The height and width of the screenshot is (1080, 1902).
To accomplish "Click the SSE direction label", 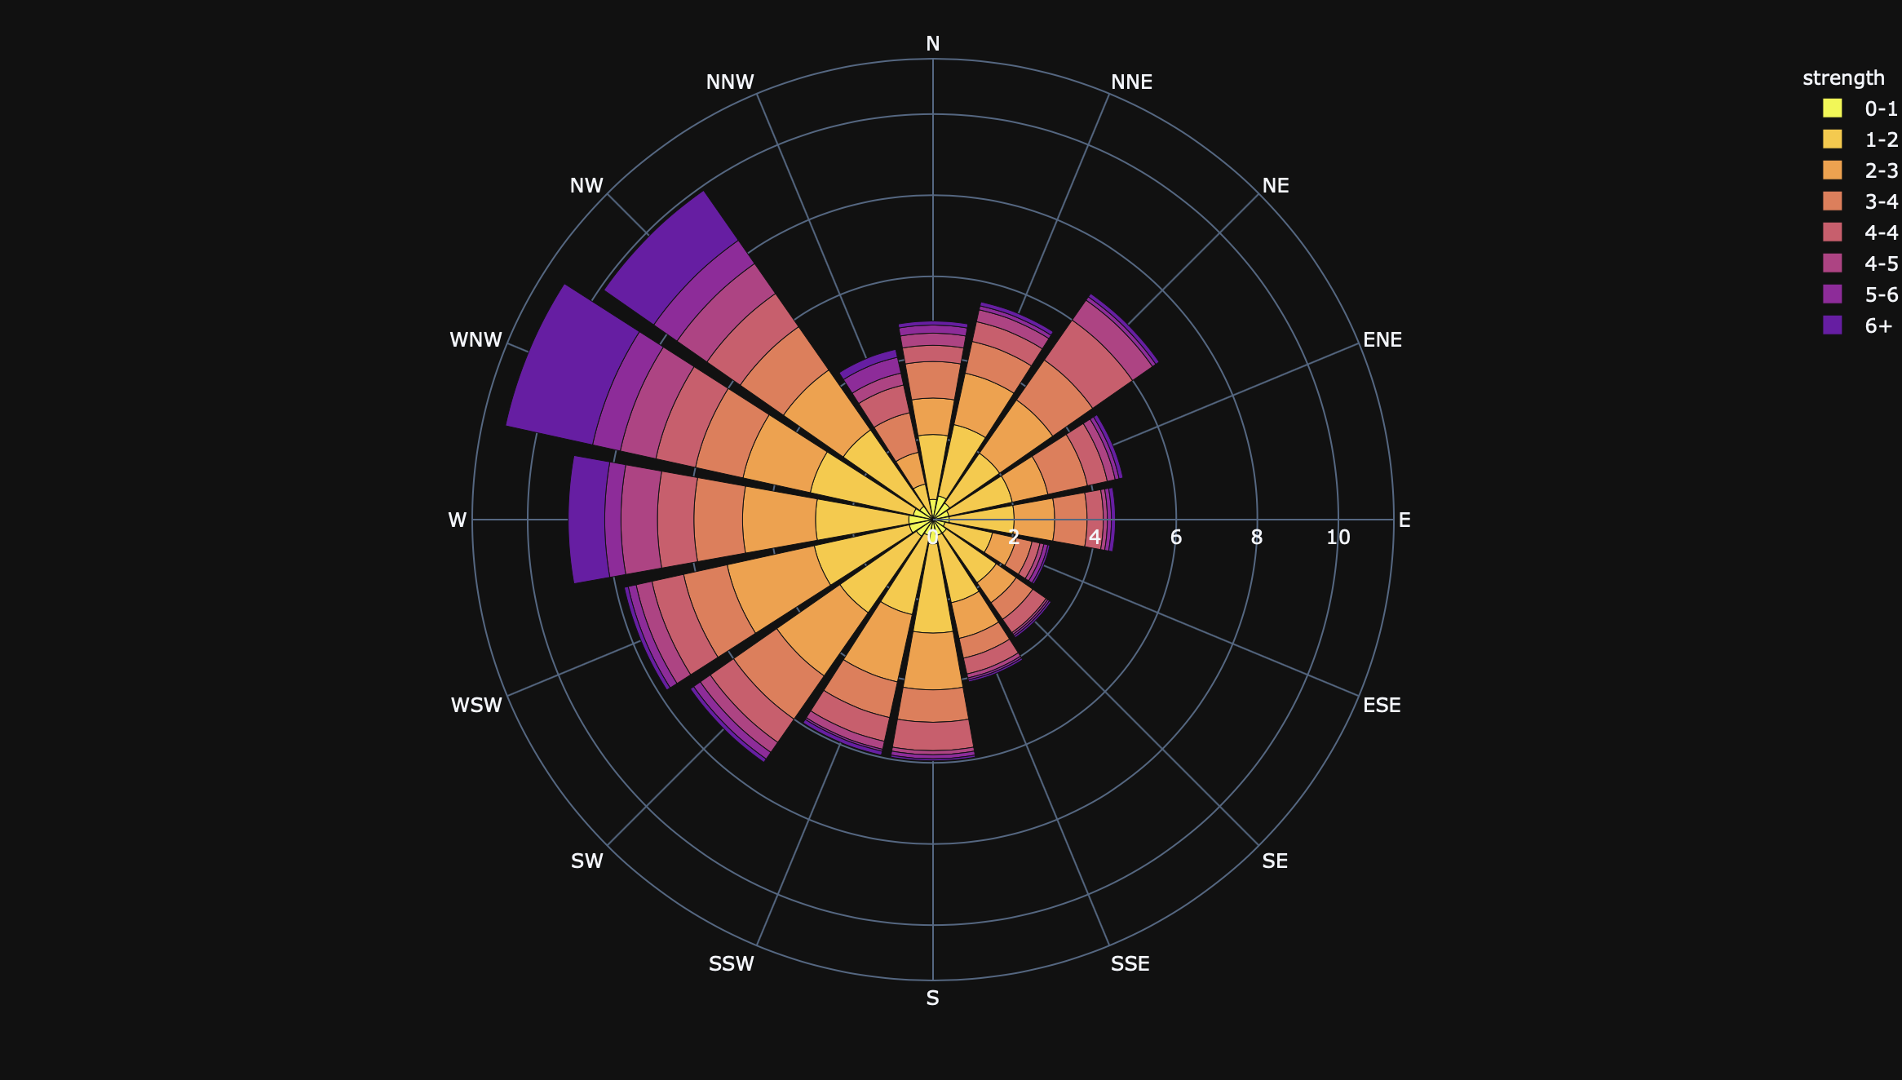I will 1130,964.
